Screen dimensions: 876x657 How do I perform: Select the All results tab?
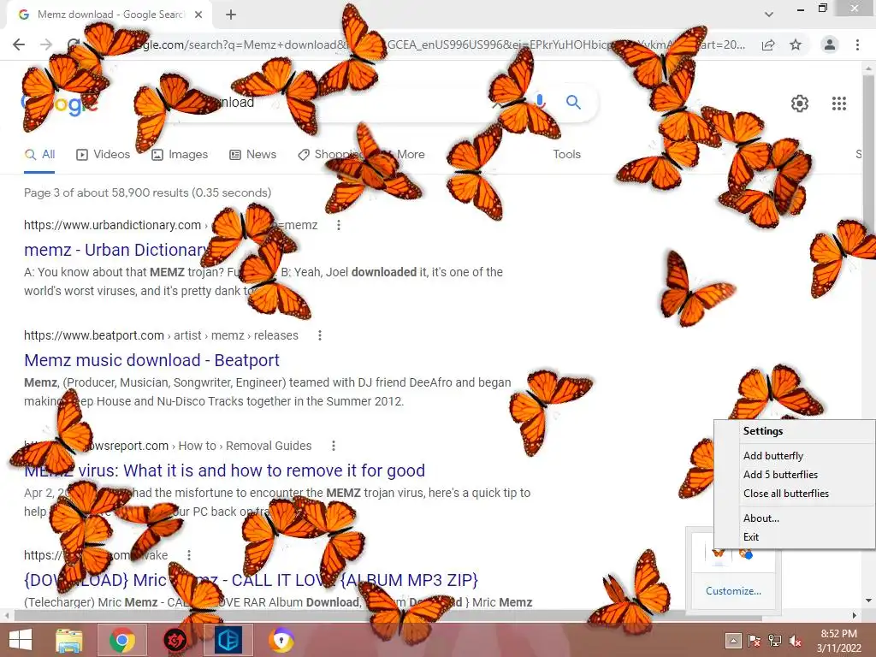(39, 155)
